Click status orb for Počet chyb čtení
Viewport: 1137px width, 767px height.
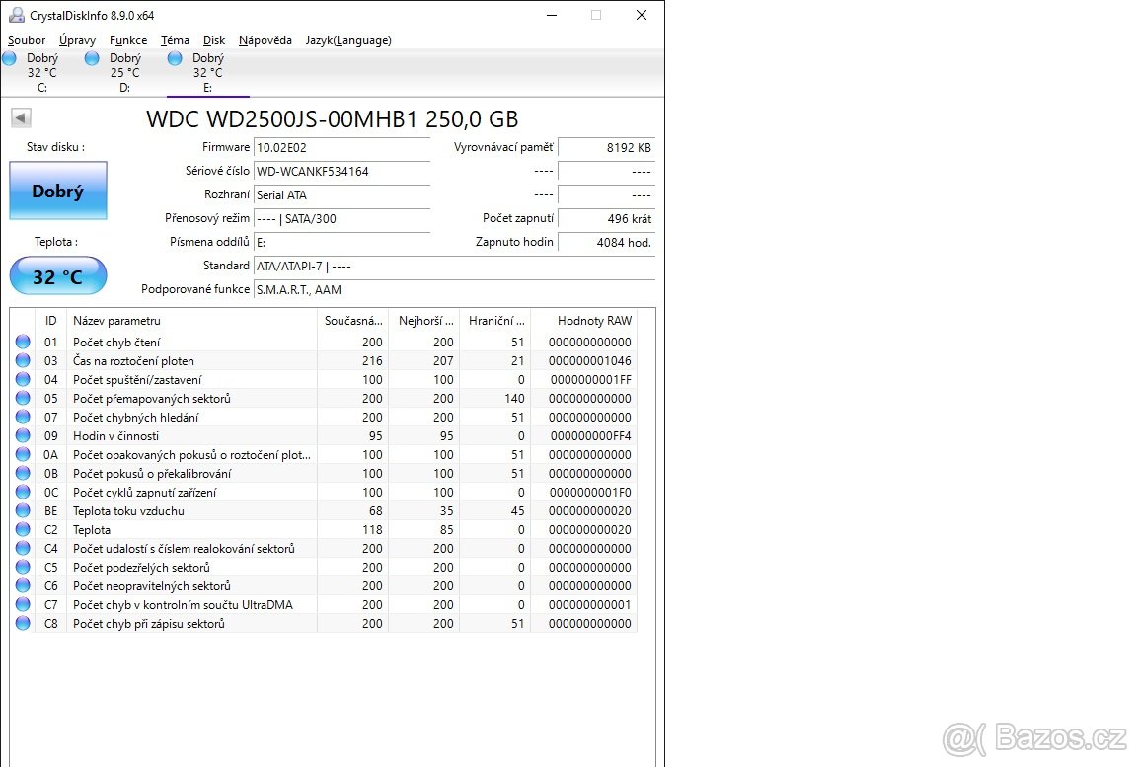pos(23,343)
